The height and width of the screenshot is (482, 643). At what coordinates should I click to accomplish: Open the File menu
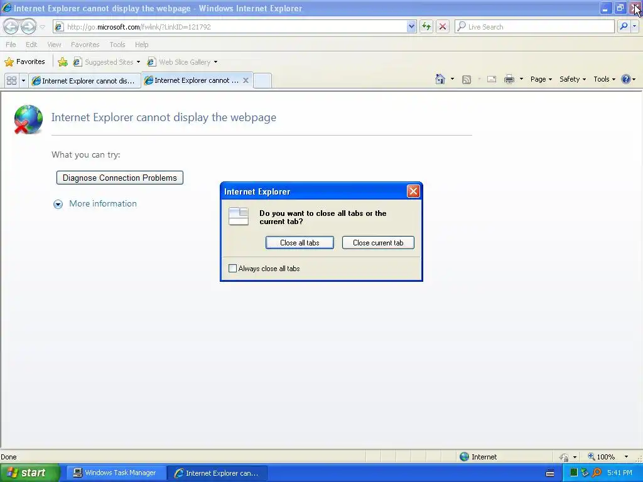tap(11, 45)
